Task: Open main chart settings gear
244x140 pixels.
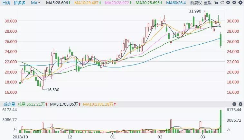Action: pos(240,3)
